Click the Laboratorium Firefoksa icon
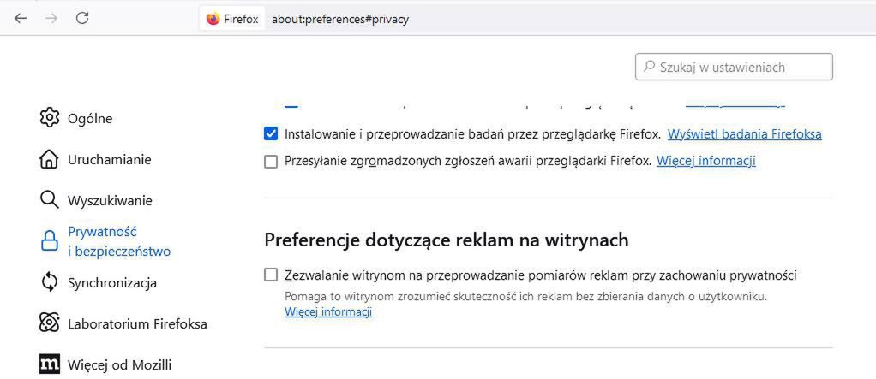This screenshot has width=876, height=379. (50, 323)
